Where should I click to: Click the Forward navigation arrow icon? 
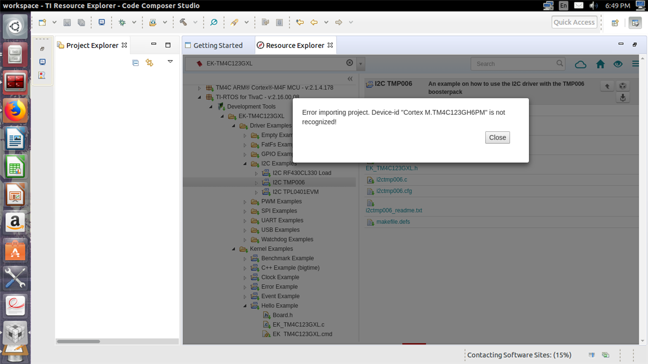pyautogui.click(x=339, y=23)
